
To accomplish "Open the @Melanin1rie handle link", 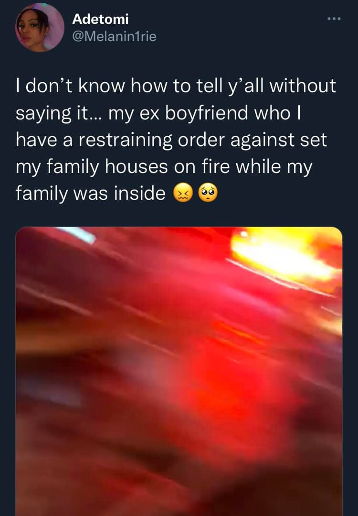I will [114, 36].
